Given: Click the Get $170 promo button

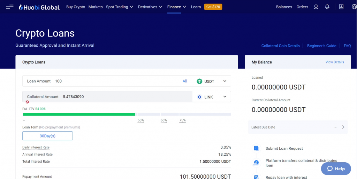Looking at the screenshot, I should point(213,7).
